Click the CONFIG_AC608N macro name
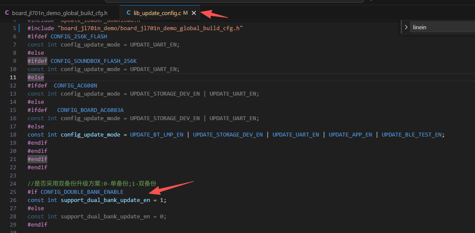 click(75, 86)
